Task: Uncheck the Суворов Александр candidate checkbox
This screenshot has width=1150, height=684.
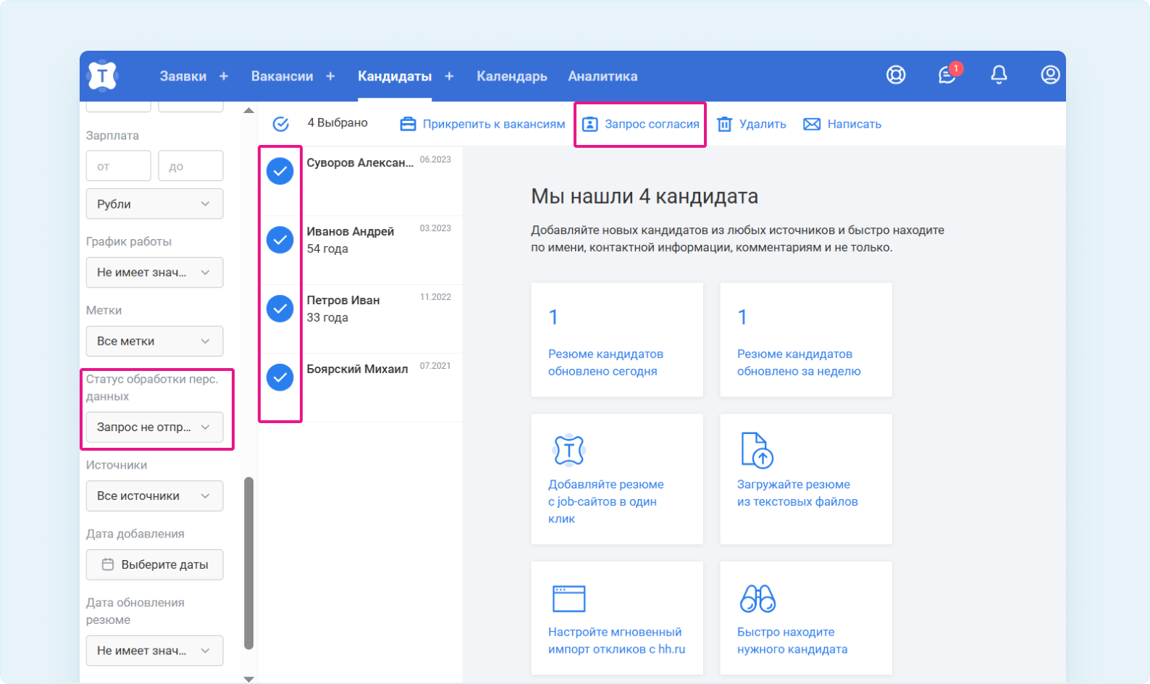Action: coord(280,171)
